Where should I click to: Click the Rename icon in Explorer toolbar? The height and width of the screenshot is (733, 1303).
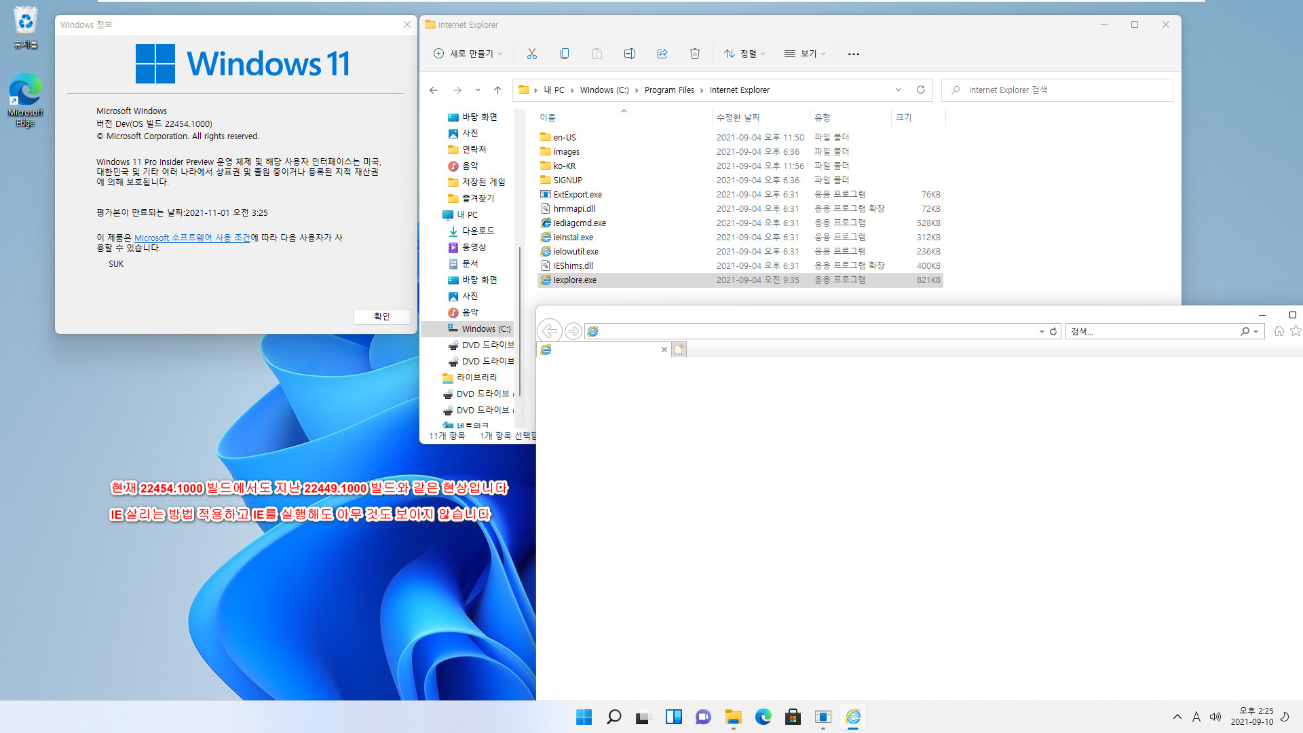629,54
